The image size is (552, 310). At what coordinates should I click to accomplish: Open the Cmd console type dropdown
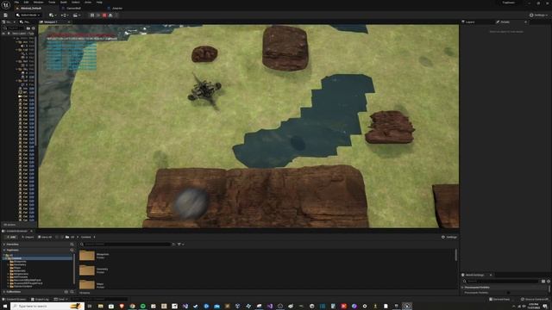[x=60, y=299]
